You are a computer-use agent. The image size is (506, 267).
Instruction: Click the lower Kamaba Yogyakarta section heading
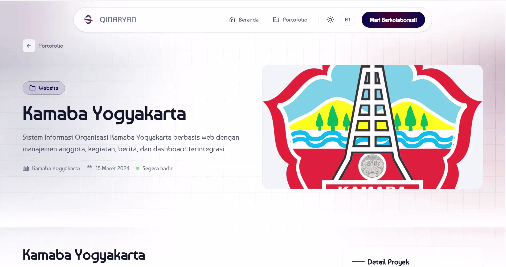[x=84, y=255]
